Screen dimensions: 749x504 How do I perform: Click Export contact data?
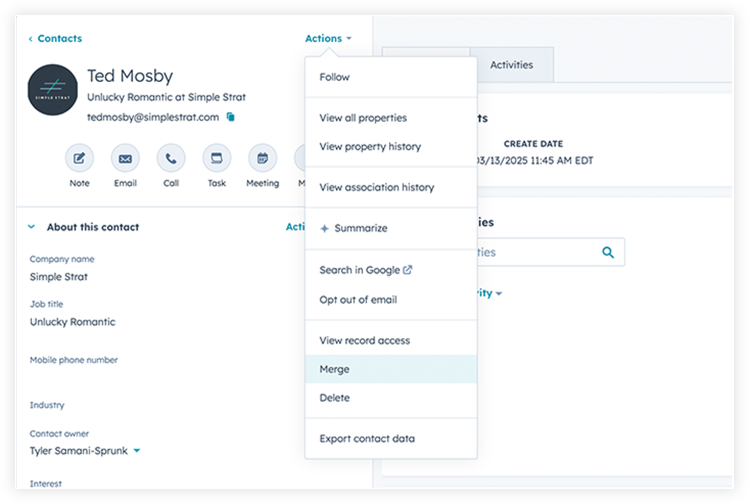tap(367, 438)
